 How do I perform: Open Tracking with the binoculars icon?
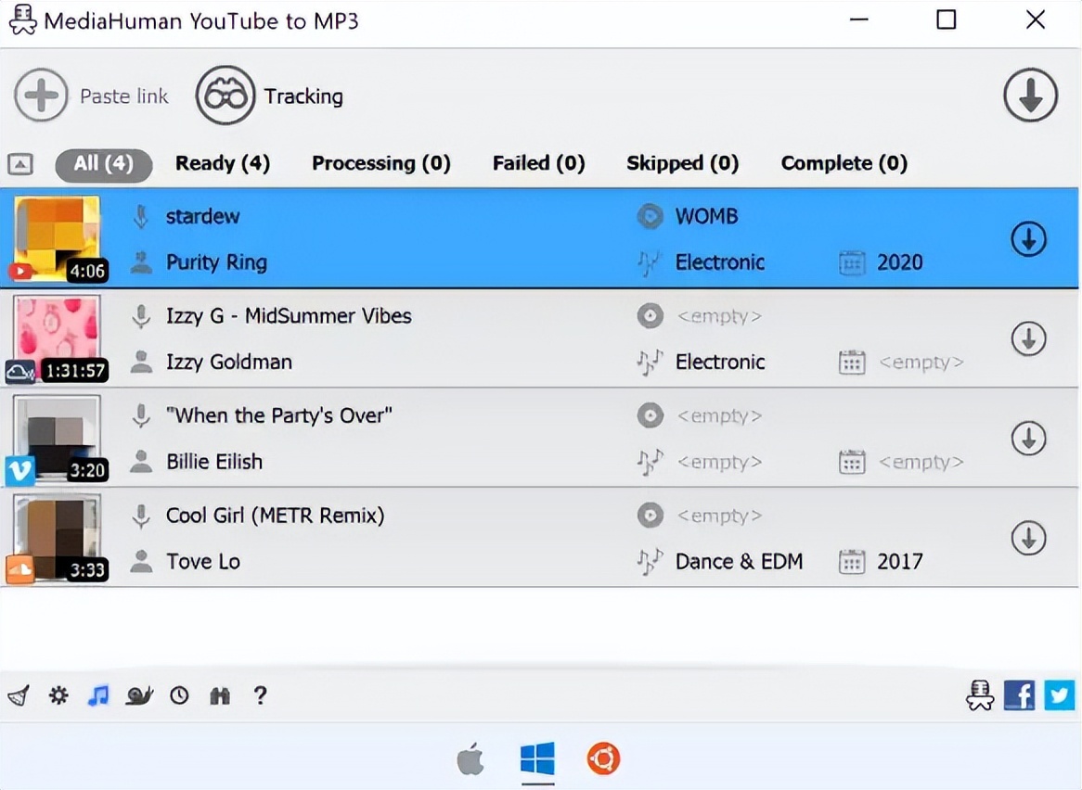tap(225, 96)
